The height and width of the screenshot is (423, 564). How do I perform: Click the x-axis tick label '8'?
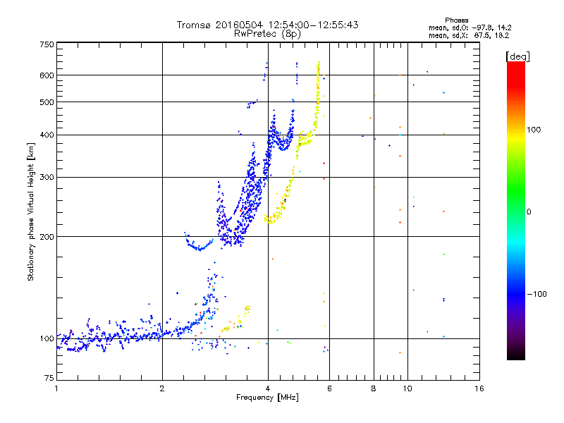click(374, 388)
